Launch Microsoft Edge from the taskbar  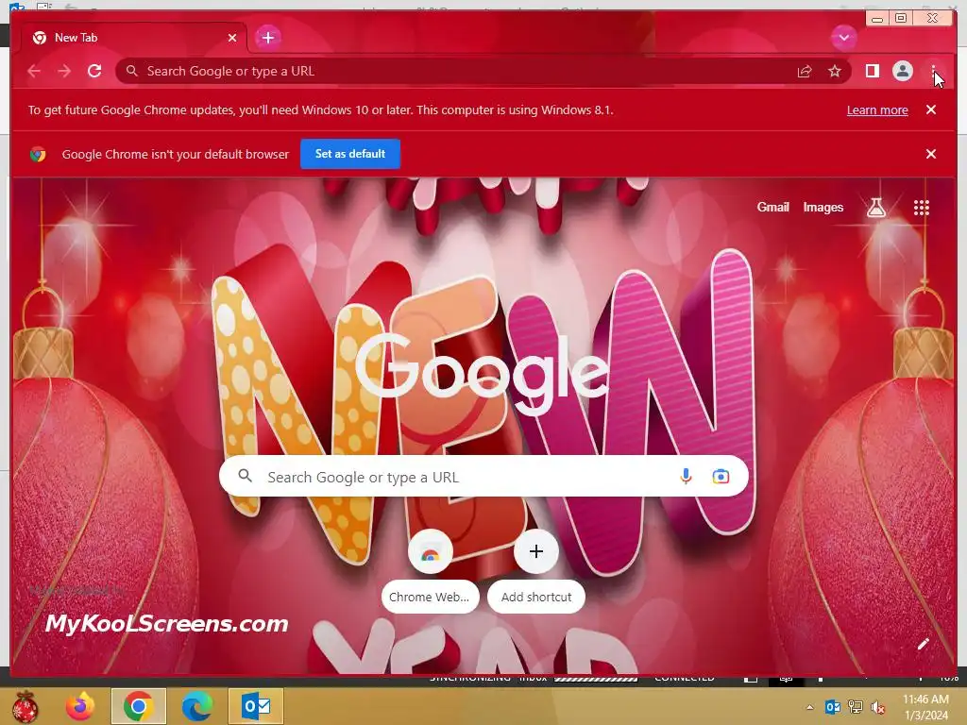(x=196, y=706)
